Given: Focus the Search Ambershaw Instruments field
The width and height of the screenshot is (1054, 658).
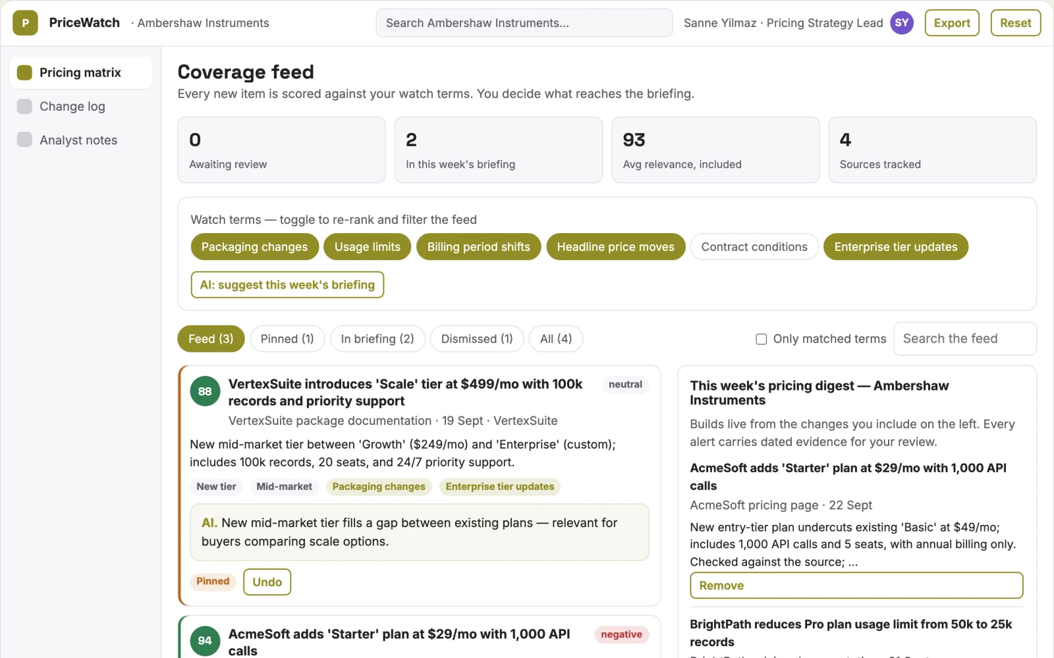Looking at the screenshot, I should (524, 23).
